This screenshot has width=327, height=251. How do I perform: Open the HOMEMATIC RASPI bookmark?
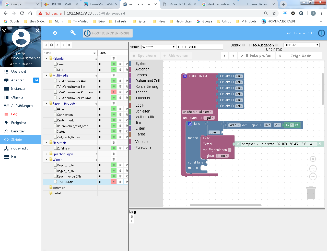click(x=278, y=21)
